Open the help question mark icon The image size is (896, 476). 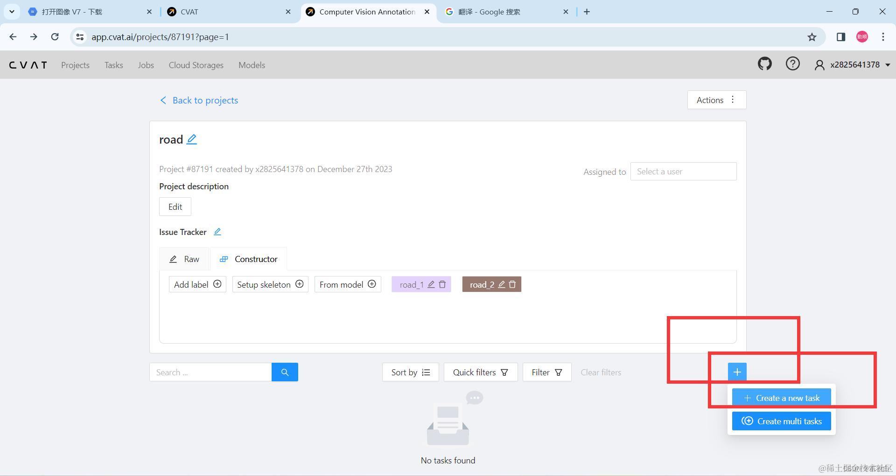pyautogui.click(x=792, y=64)
